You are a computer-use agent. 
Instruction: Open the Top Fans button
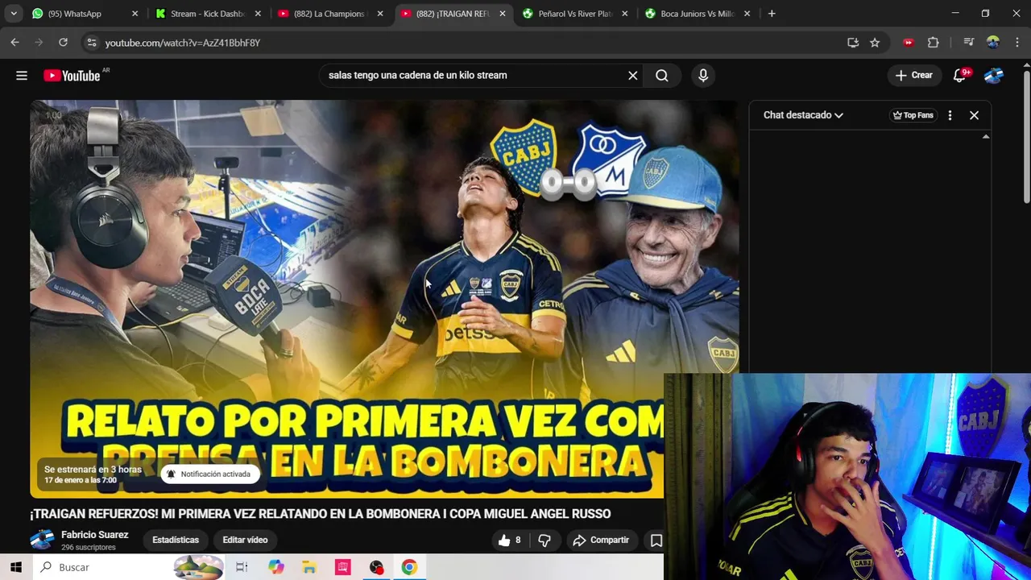click(913, 115)
